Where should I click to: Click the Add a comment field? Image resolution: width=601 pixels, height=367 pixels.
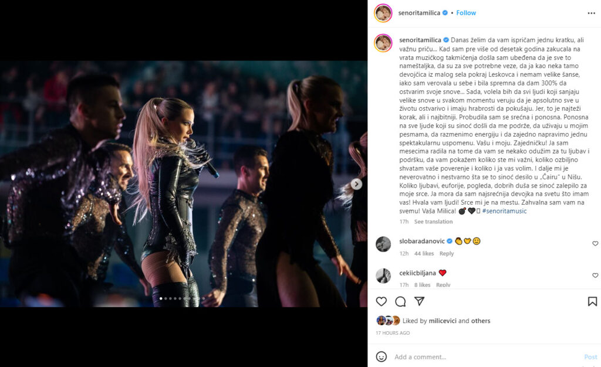click(x=487, y=356)
